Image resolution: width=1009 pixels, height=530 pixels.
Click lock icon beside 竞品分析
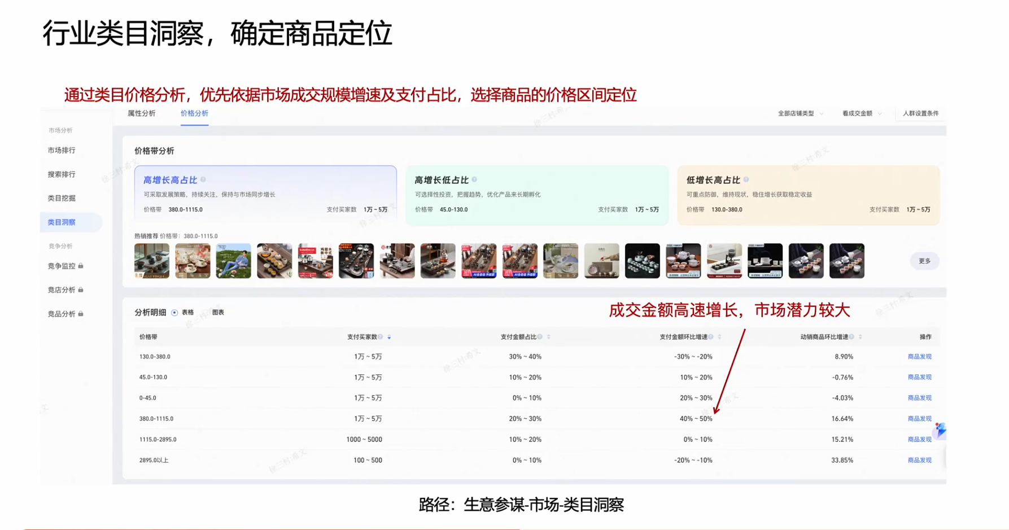point(81,314)
